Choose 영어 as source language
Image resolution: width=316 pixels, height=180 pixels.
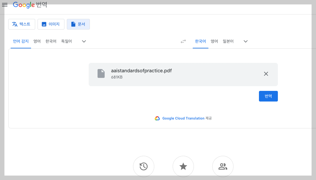(37, 41)
